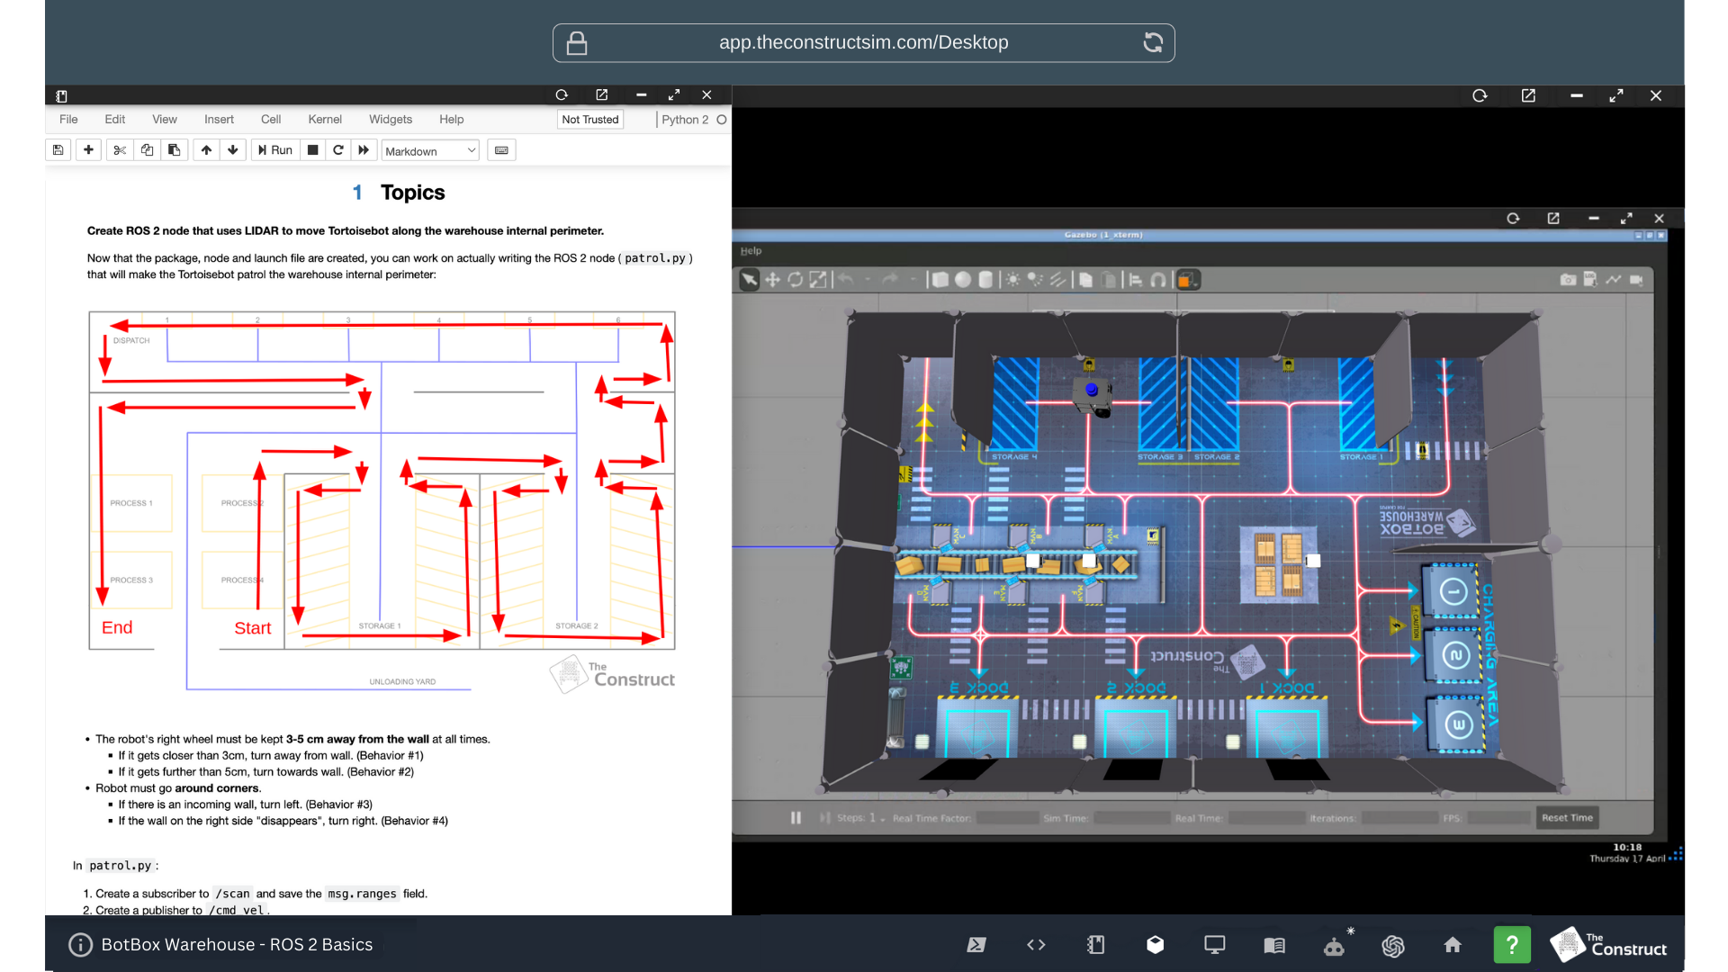Select the Gazebo translate tool
1728x972 pixels.
(772, 280)
